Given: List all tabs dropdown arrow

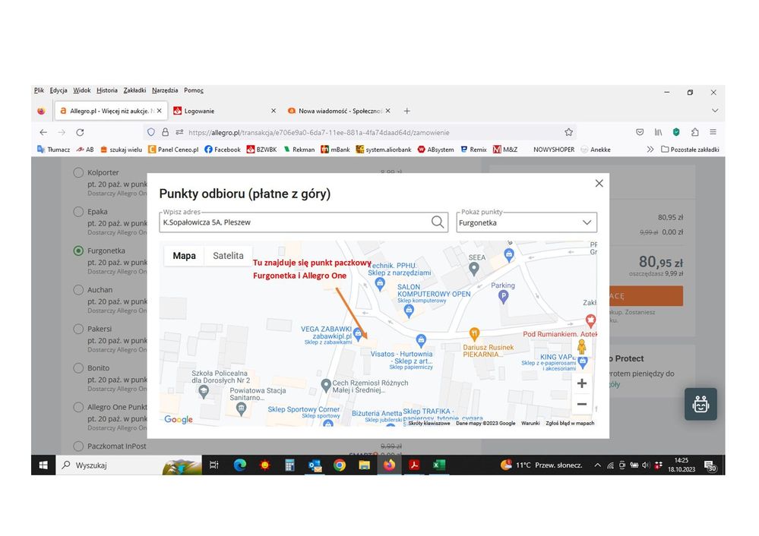Looking at the screenshot, I should click(x=714, y=111).
